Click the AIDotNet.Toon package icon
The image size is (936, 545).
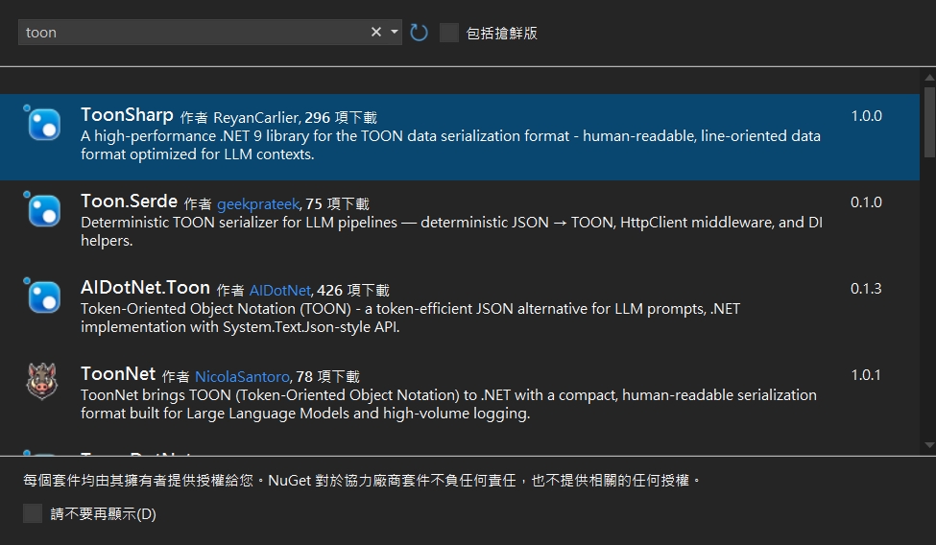click(43, 296)
